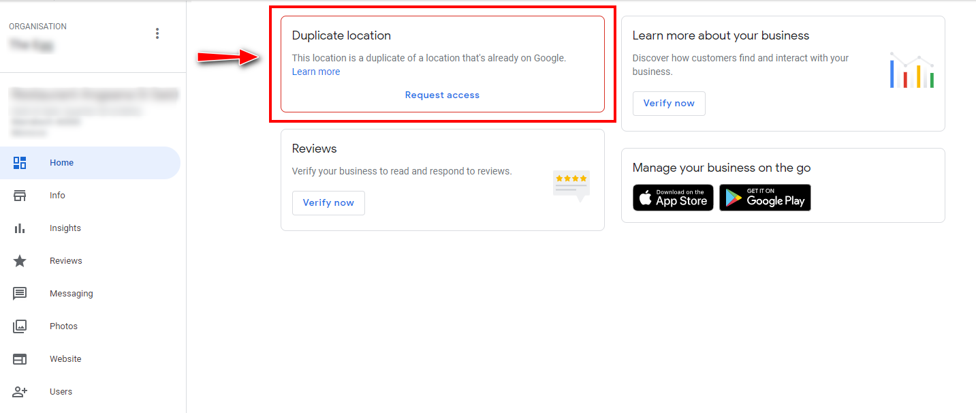Click 'Discover how customers find' description text

coord(740,65)
